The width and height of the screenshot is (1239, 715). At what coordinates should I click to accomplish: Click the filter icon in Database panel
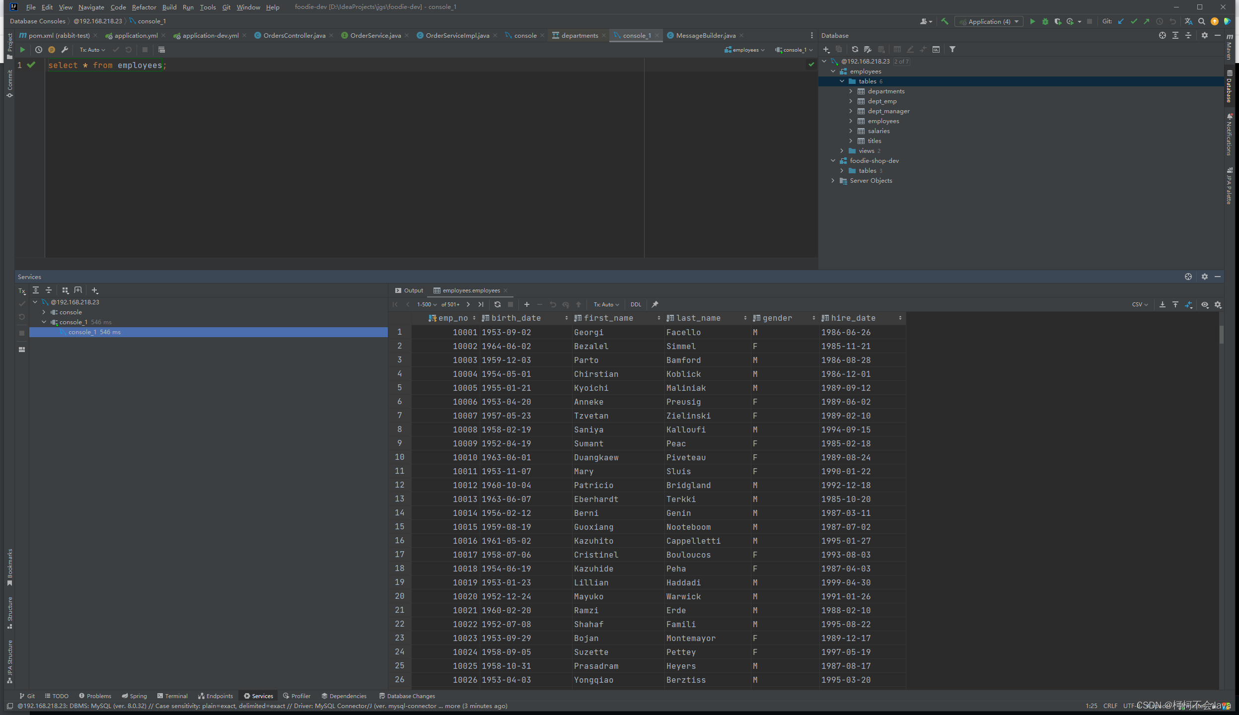coord(952,49)
